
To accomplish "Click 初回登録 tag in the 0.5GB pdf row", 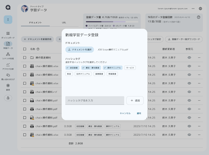I will coord(80,126).
